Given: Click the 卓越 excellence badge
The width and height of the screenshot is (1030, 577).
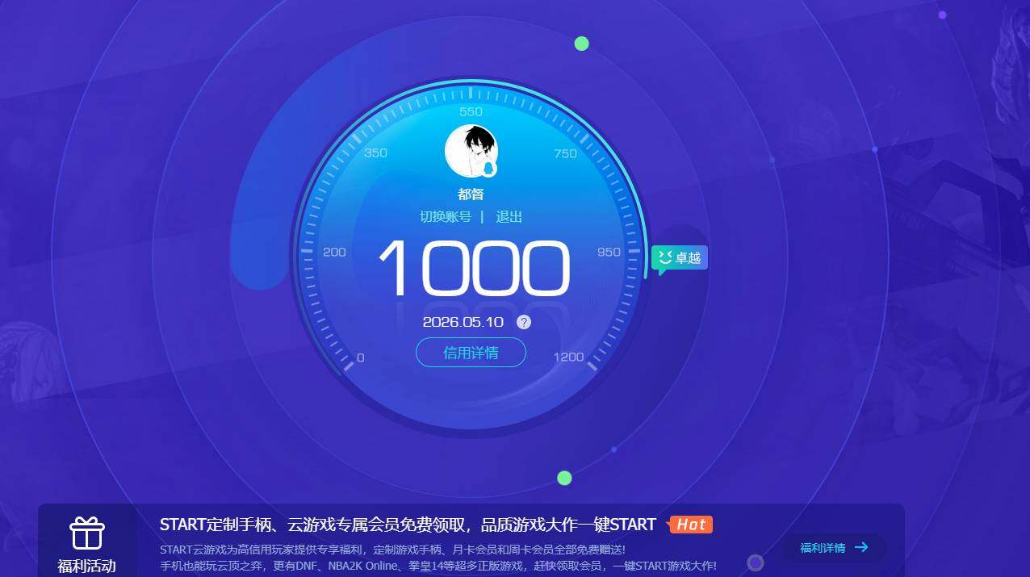Looking at the screenshot, I should click(x=680, y=258).
